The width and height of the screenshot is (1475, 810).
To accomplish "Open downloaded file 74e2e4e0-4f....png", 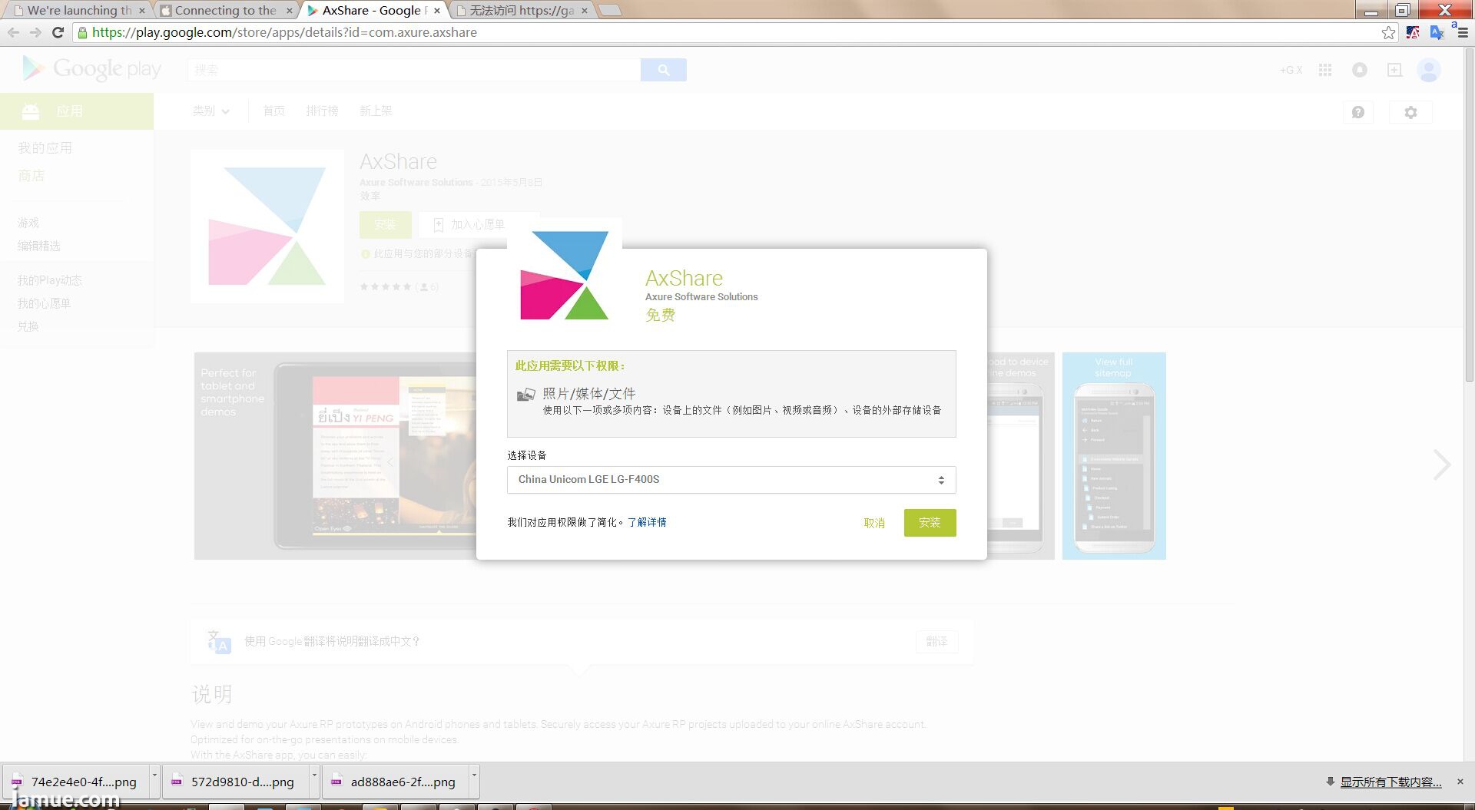I will 75,782.
